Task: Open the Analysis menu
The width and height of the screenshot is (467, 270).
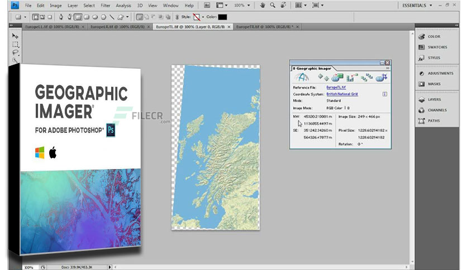Action: (123, 6)
